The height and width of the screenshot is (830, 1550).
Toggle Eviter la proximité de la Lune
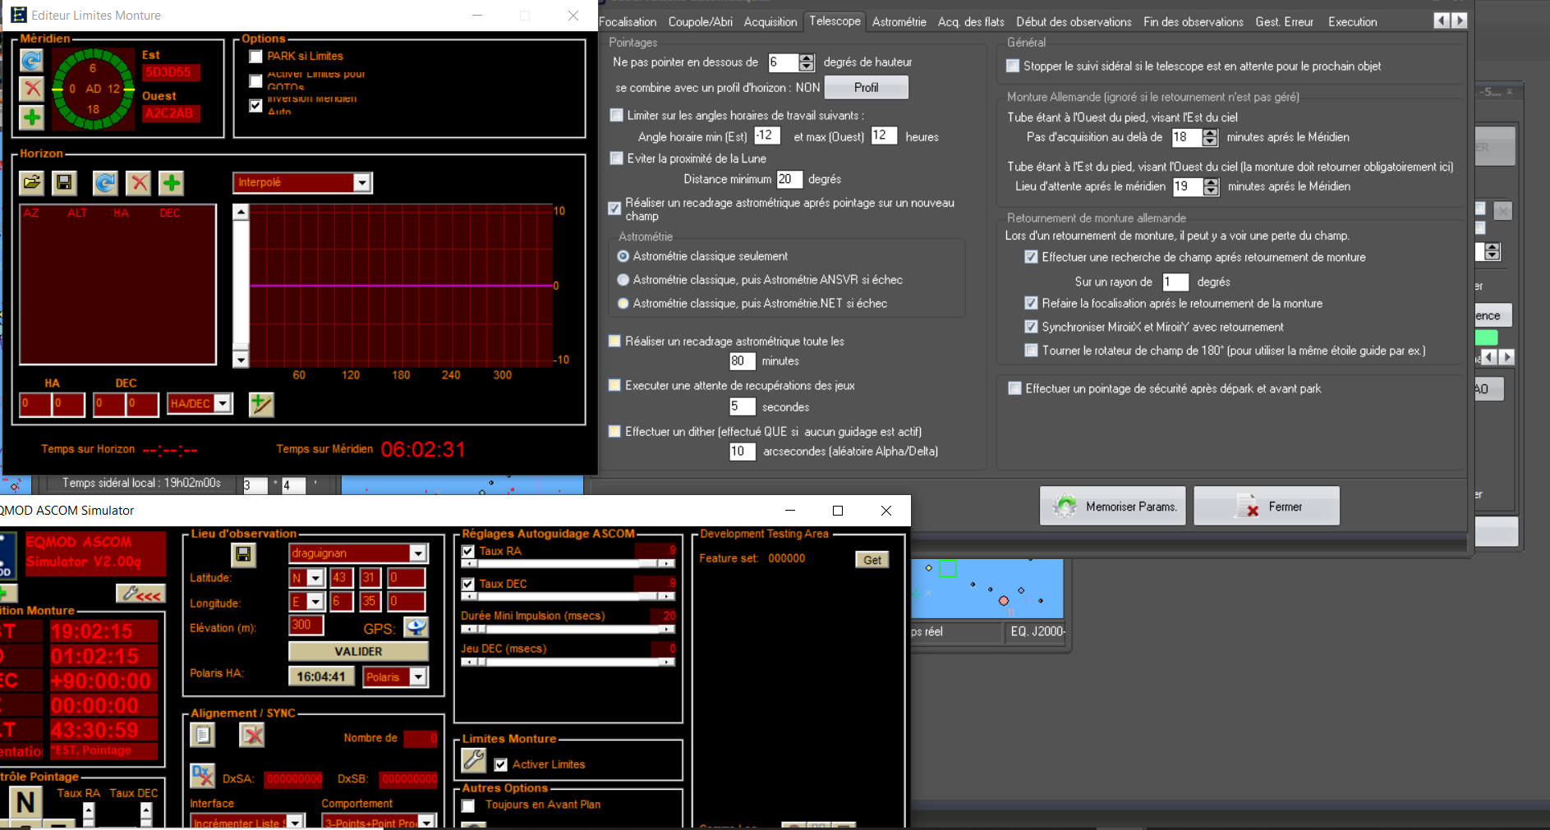[617, 158]
